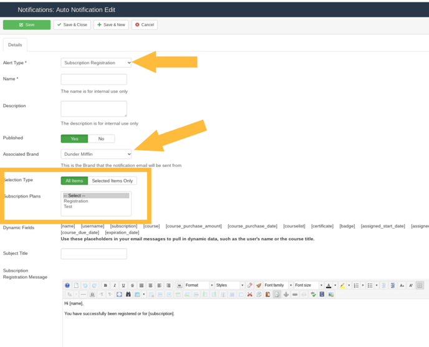Open the Associated Brand dropdown
Image resolution: width=429 pixels, height=347 pixels.
pos(96,154)
